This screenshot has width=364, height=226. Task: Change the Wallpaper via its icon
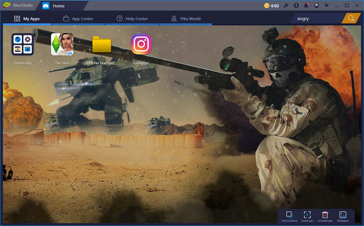pyautogui.click(x=343, y=215)
